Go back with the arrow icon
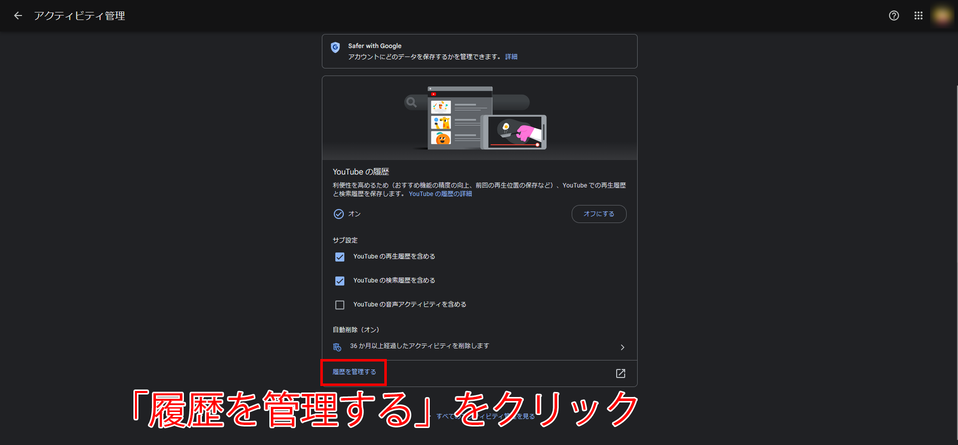Viewport: 958px width, 445px height. click(18, 15)
